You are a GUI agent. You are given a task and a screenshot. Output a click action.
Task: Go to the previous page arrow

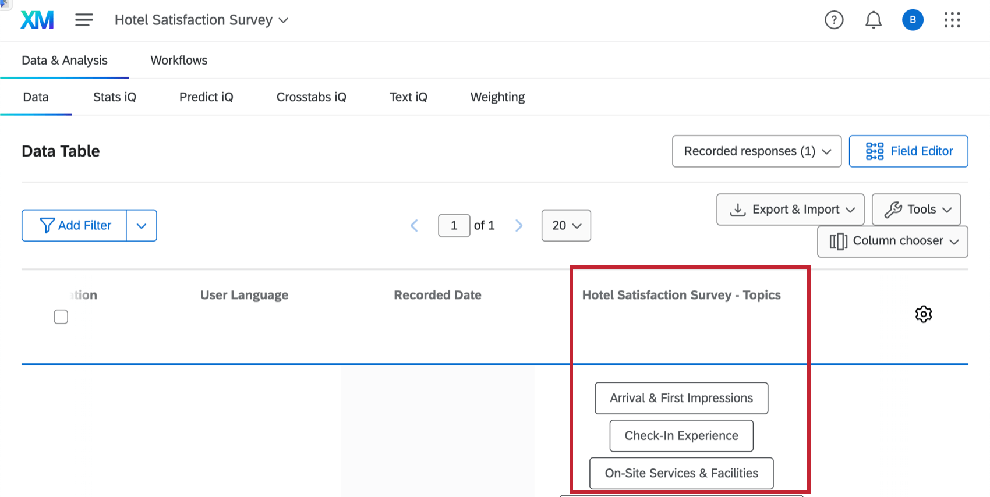[414, 226]
